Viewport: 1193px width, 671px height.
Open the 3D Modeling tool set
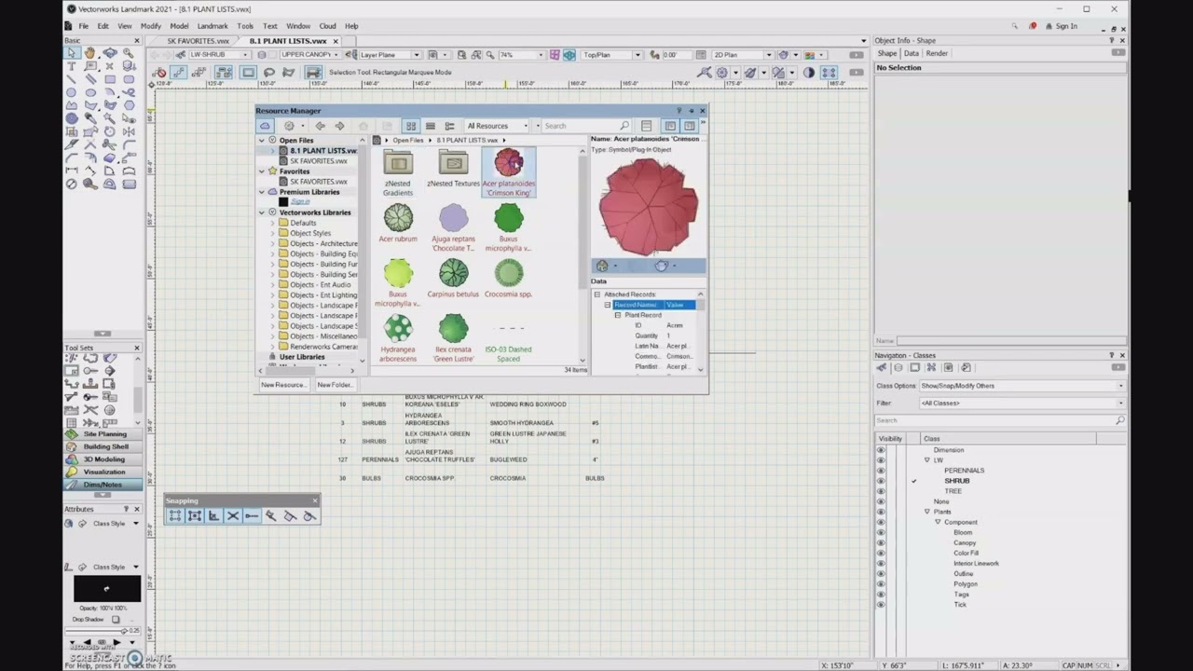(x=103, y=459)
